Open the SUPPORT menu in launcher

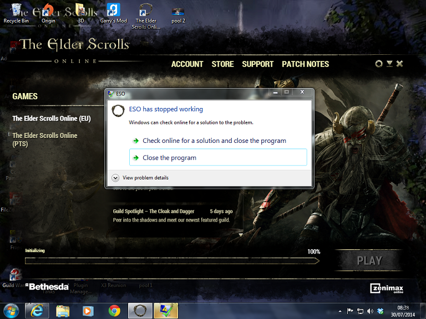pyautogui.click(x=257, y=64)
